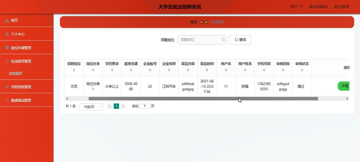Click the icon beside 邀请面试管理
Screen dimensions: 360x162
coord(7,100)
